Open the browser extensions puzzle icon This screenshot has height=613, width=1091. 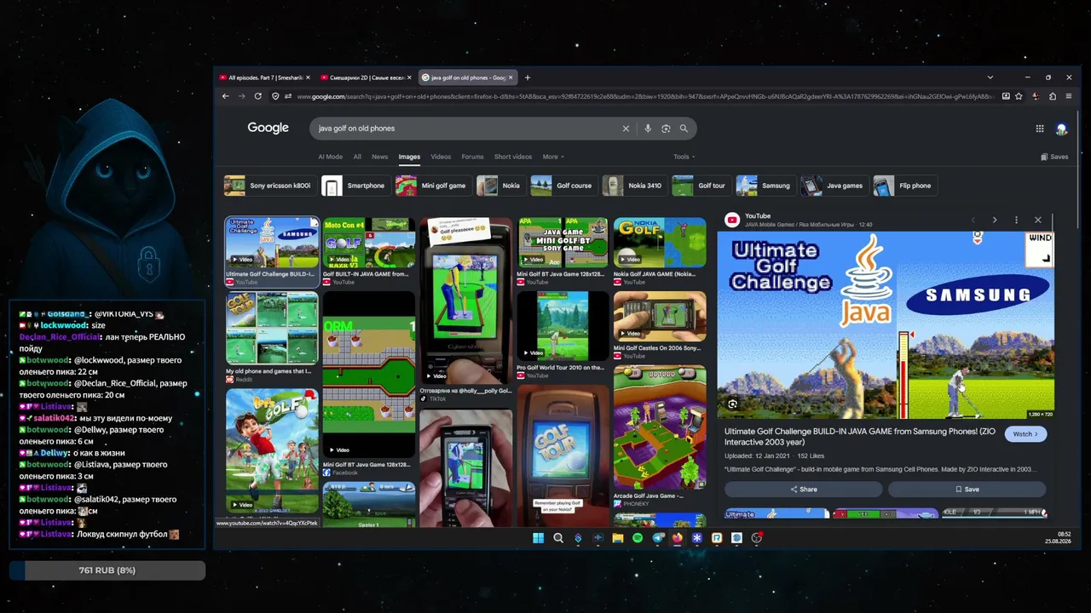click(x=1052, y=96)
